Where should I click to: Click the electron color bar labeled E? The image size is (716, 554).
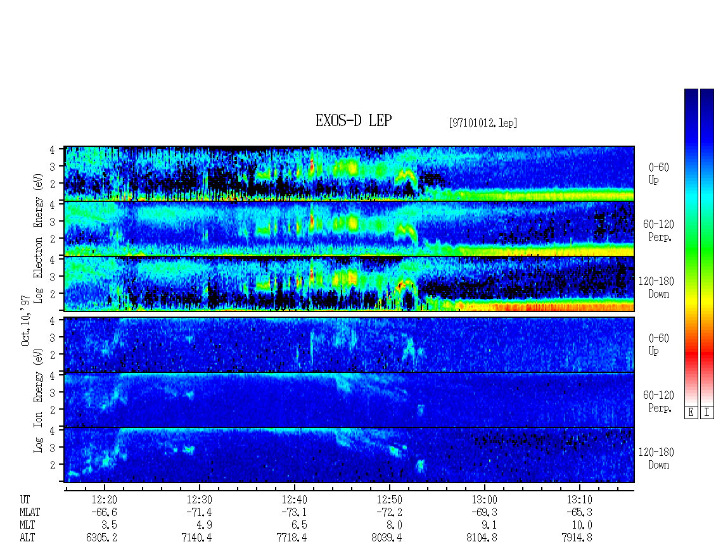click(691, 247)
